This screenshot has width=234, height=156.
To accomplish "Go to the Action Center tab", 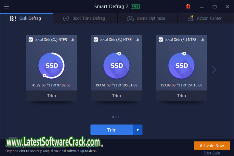I will click(205, 18).
